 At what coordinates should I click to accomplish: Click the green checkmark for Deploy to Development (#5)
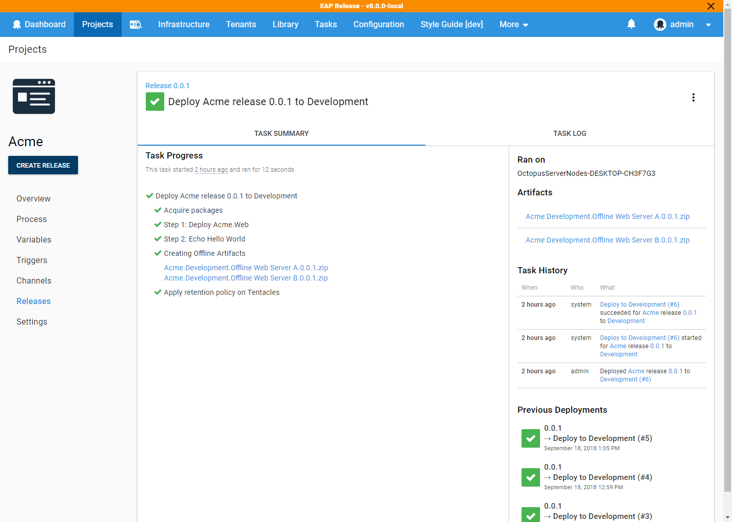click(531, 438)
